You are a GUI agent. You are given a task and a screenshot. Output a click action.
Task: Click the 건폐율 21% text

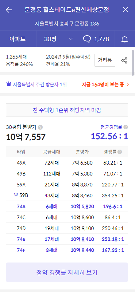pyautogui.click(x=58, y=64)
